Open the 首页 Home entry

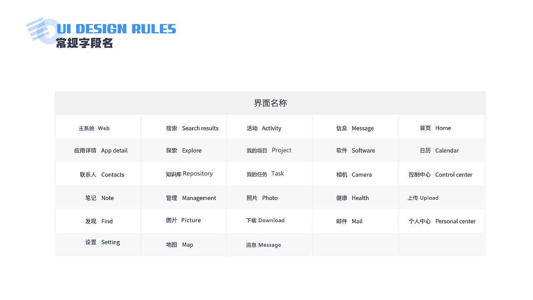coord(435,128)
